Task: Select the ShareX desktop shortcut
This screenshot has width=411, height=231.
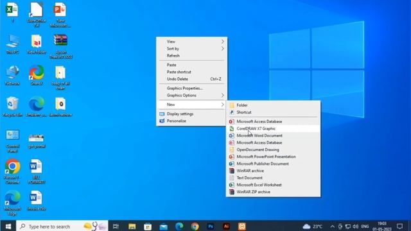Action: [x=37, y=76]
